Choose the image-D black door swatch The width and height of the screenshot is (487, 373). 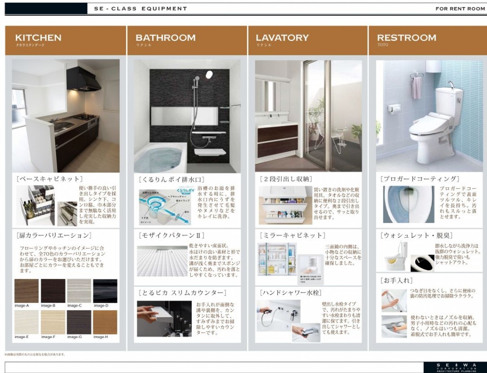pyautogui.click(x=105, y=291)
